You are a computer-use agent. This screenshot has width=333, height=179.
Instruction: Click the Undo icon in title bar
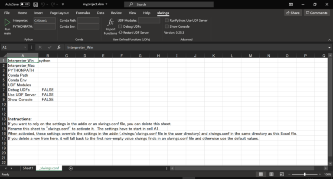[43, 4]
